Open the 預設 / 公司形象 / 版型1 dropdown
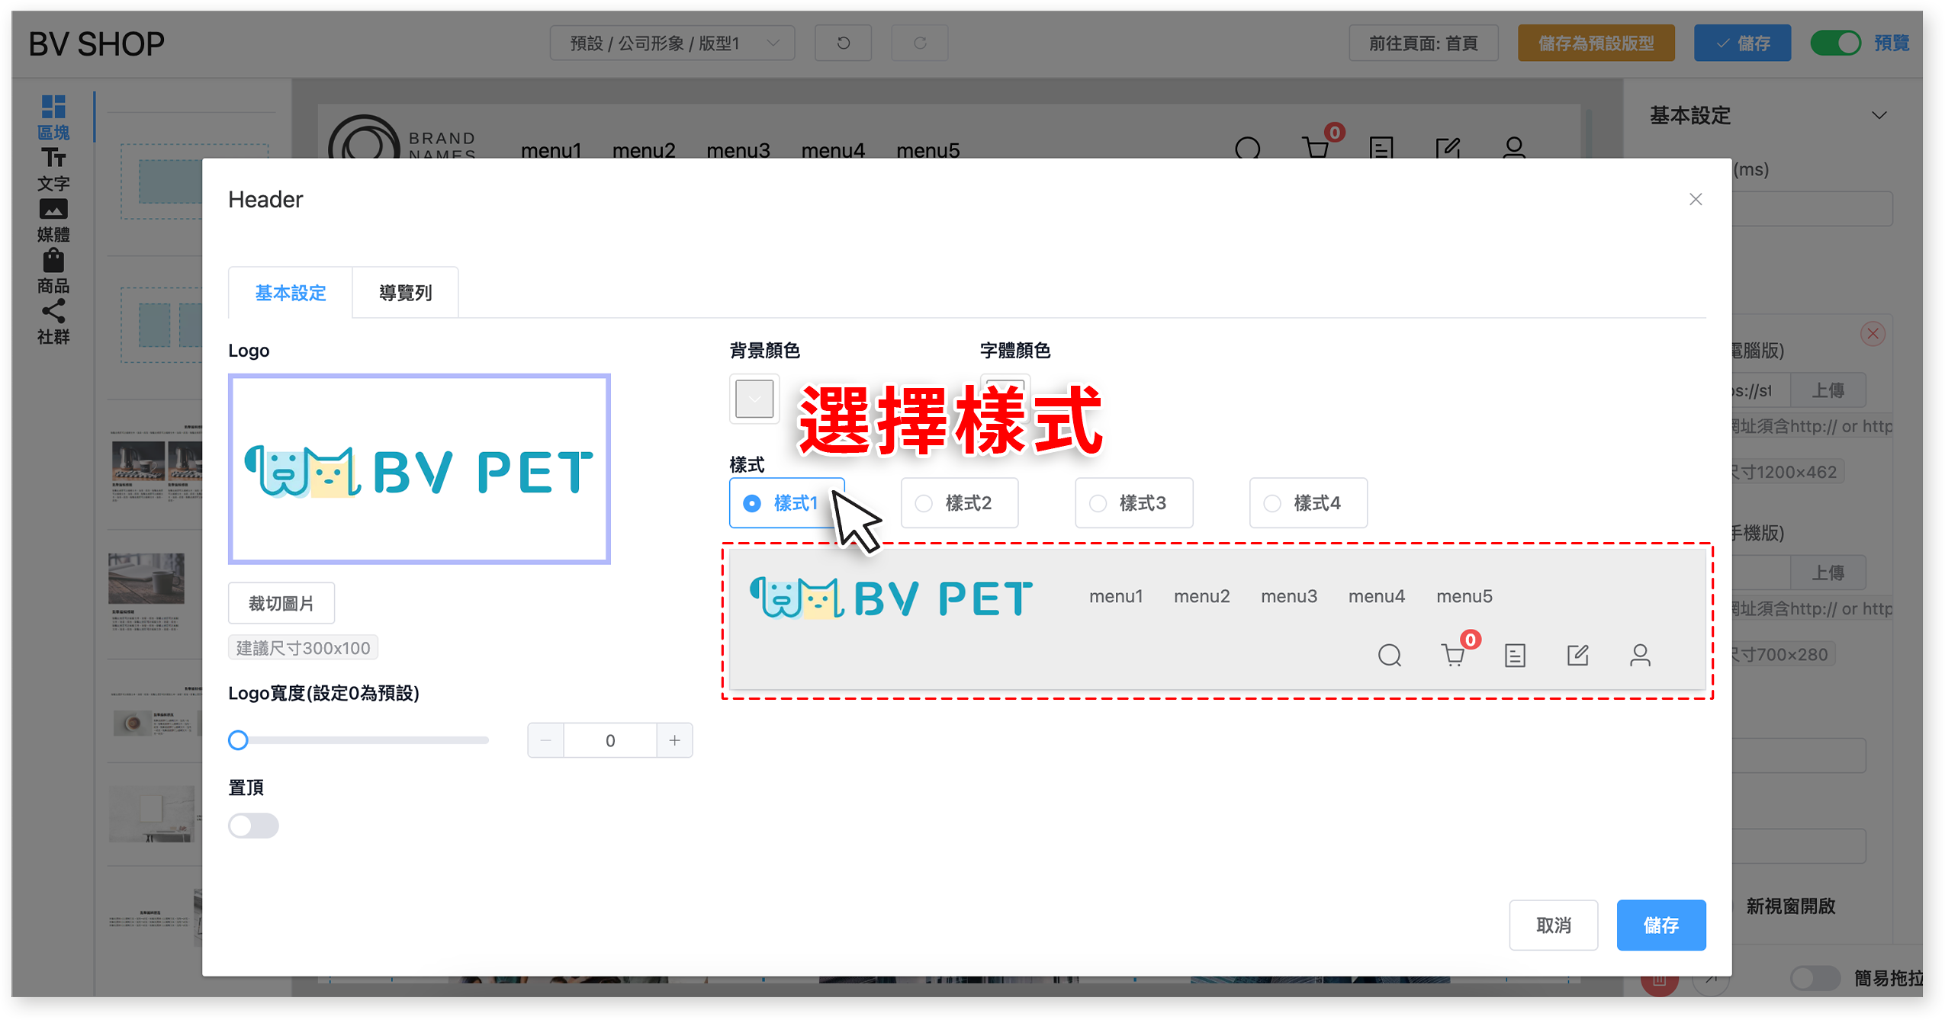Image resolution: width=1945 pixels, height=1020 pixels. click(x=672, y=43)
